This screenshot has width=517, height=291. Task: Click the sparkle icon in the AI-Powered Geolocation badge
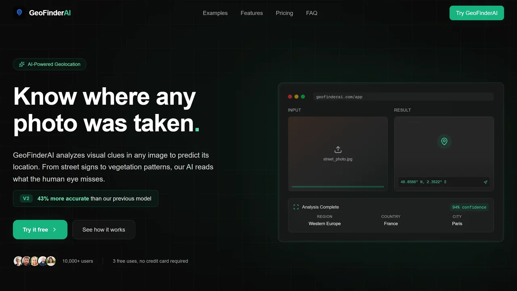[22, 64]
